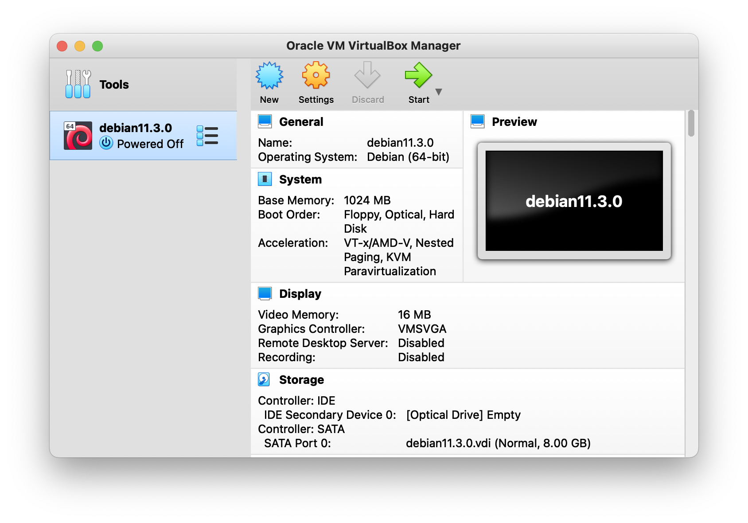Screen dimensions: 748x523
Task: Click the details pane vertical scrollbar
Action: [691, 125]
